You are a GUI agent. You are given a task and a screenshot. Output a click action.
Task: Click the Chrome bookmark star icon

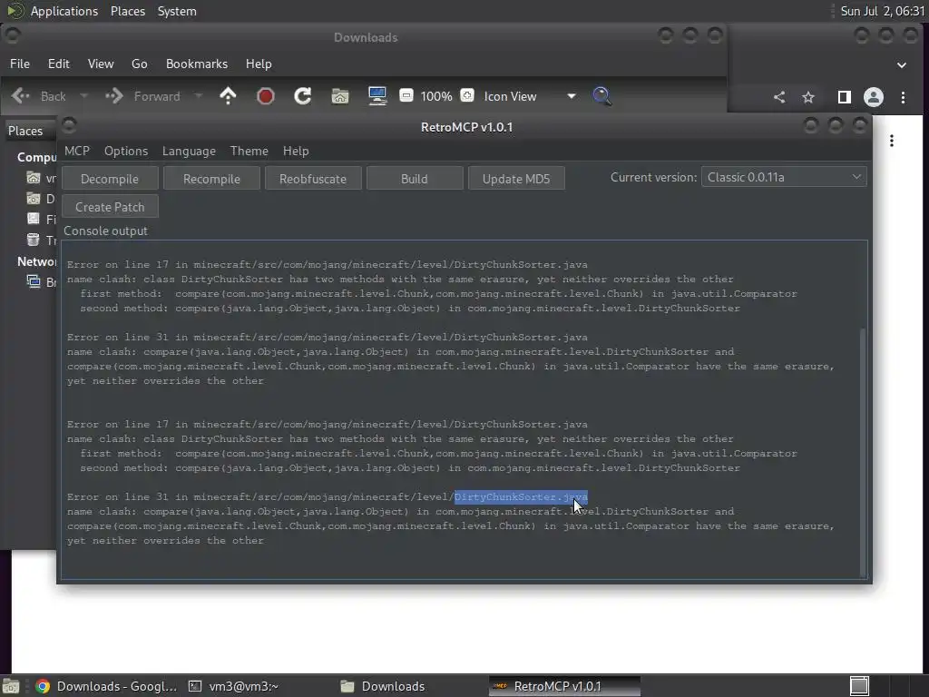(x=808, y=97)
